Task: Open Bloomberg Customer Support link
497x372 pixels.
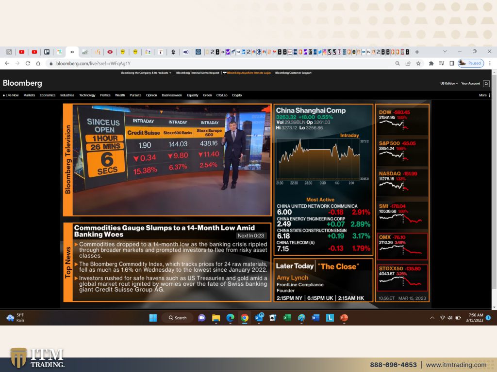Action: click(293, 73)
